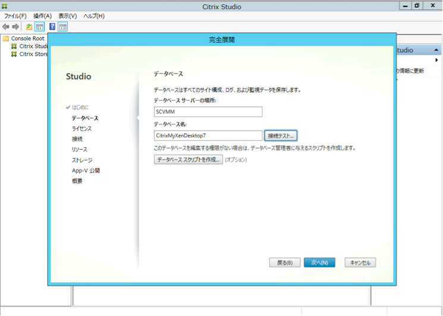Open the Help icon in toolbar
This screenshot has height=316, width=443.
tap(52, 27)
